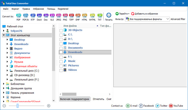Choose the PDF/A conversion icon

point(26,15)
